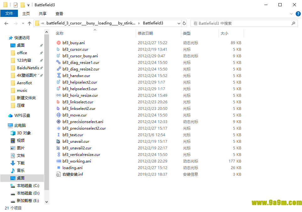Image resolution: width=302 pixels, height=212 pixels.
Task: Select 本地磁盘 (D:) drive
Action: (28, 193)
